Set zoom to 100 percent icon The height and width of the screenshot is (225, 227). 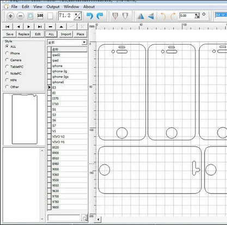40,16
